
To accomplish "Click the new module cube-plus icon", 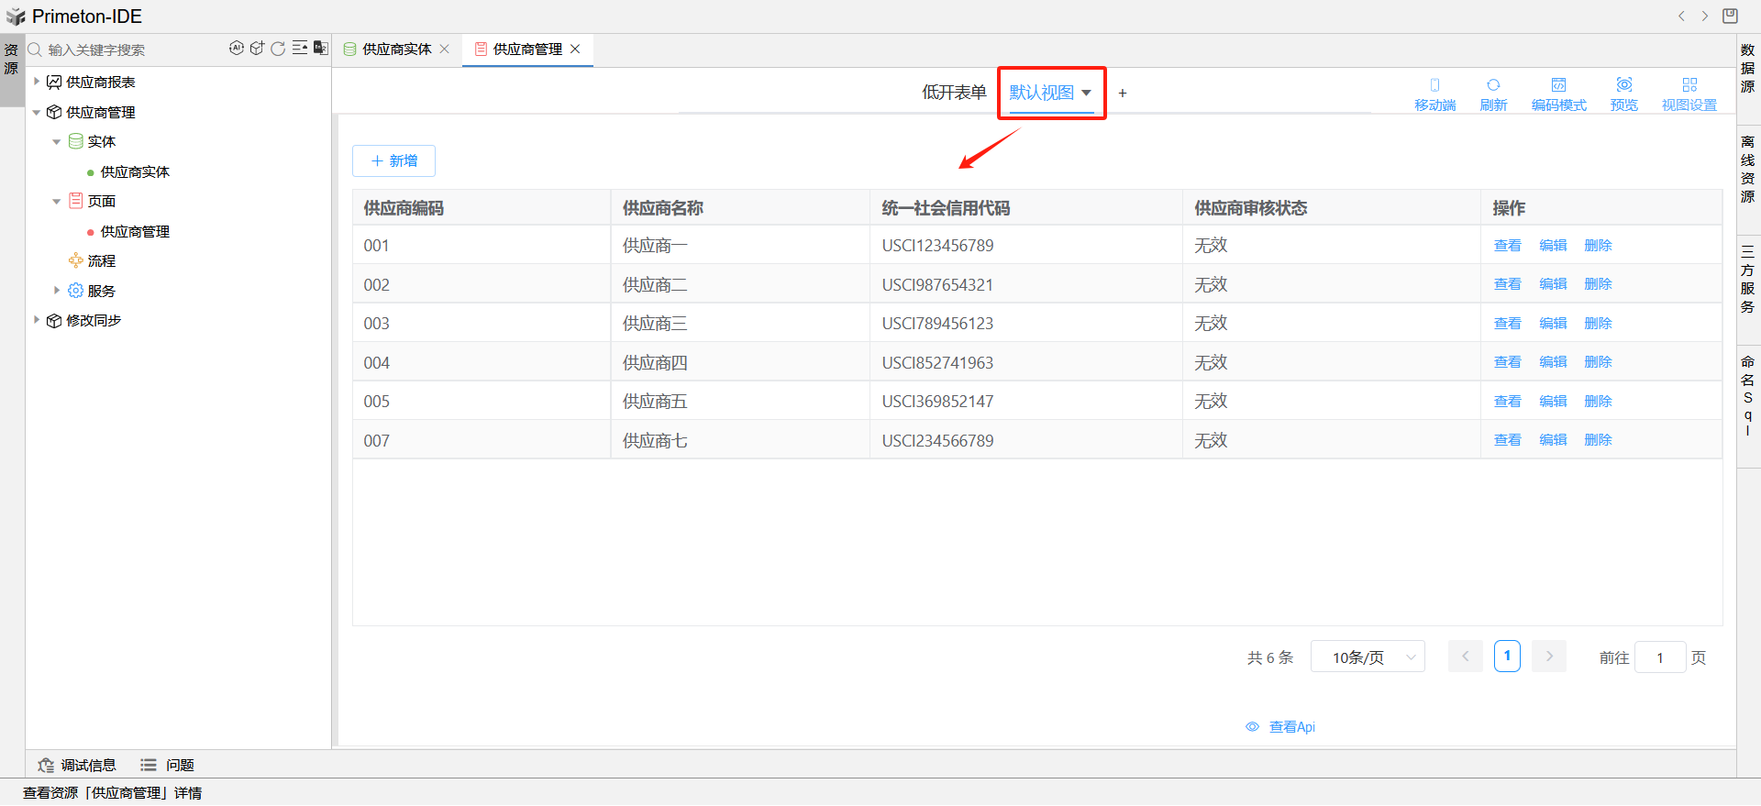I will pyautogui.click(x=257, y=49).
